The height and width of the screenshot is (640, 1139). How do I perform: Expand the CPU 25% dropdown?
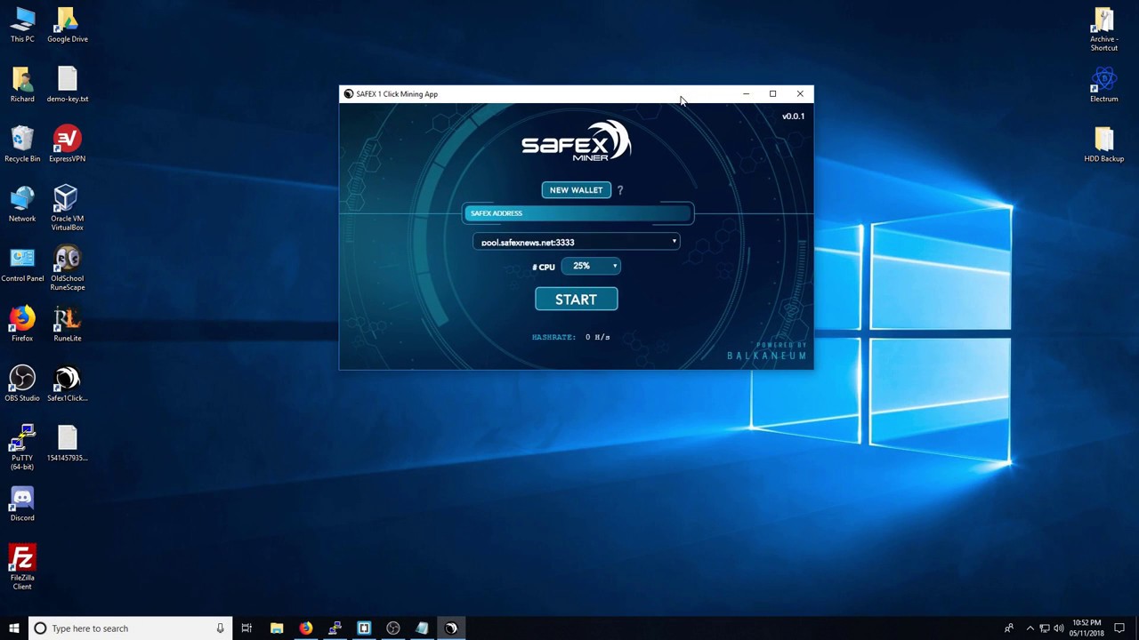point(591,266)
